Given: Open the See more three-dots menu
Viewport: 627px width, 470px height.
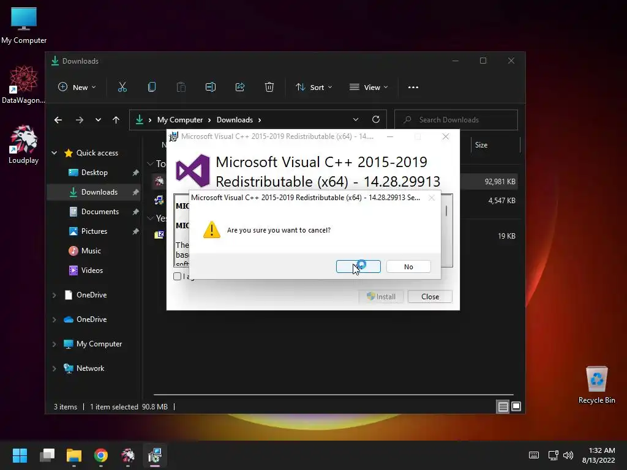Looking at the screenshot, I should point(413,87).
